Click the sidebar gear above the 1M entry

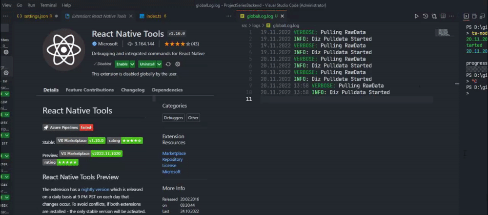6,73
